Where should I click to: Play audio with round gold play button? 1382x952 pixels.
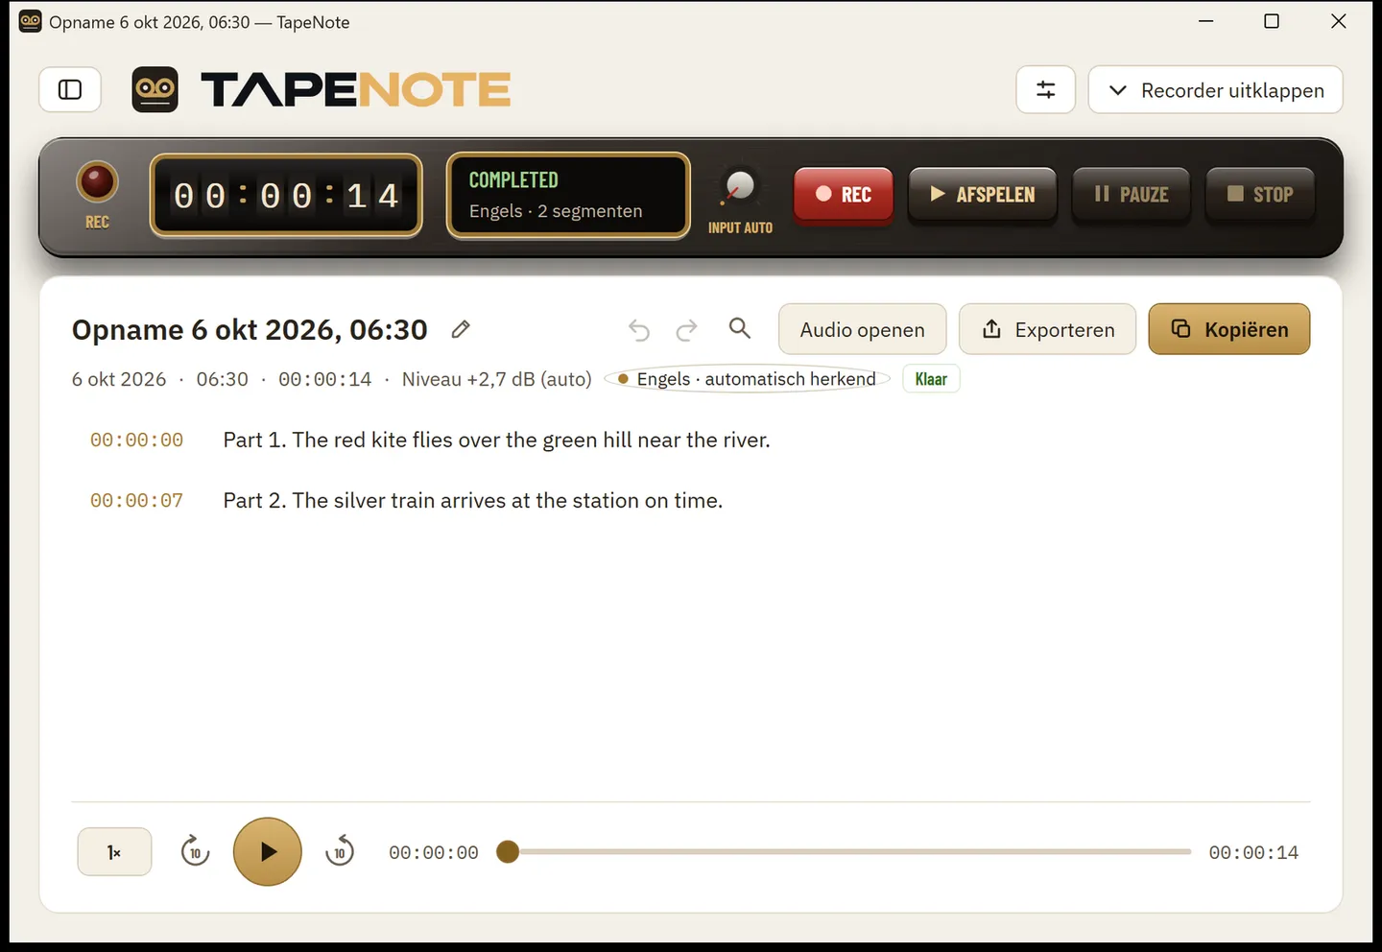click(268, 851)
